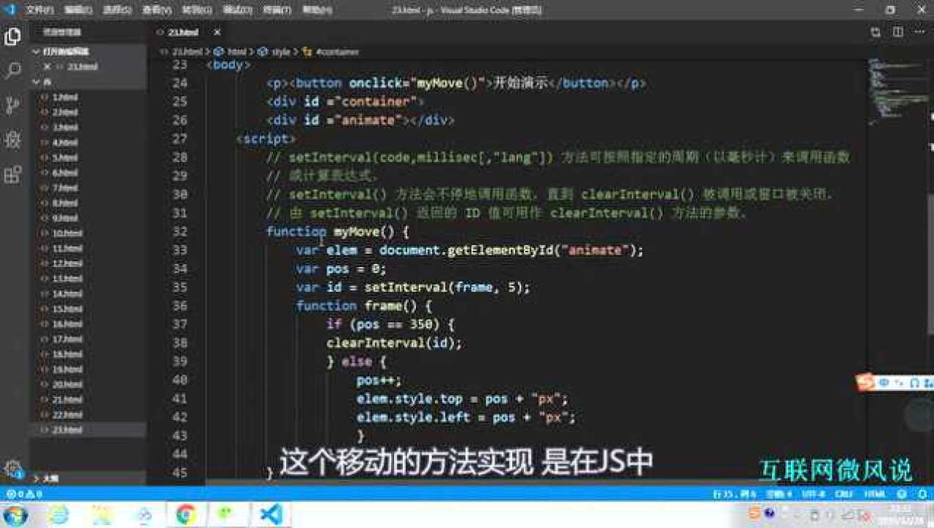
Task: Collapse the open editors section
Action: [x=35, y=52]
